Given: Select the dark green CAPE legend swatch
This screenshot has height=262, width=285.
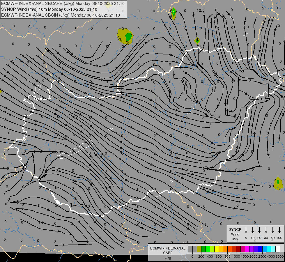Looking at the screenshot, I should pyautogui.click(x=203, y=249).
